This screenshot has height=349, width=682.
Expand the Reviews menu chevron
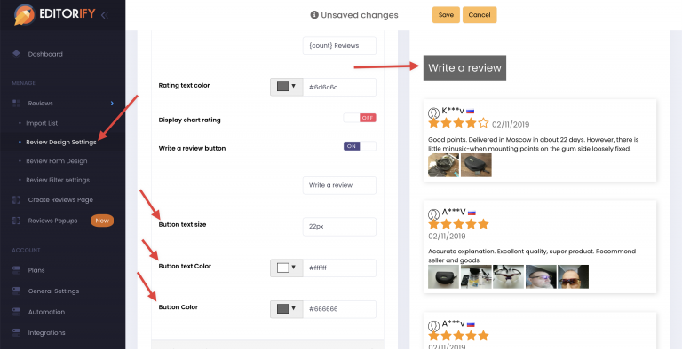click(x=112, y=103)
